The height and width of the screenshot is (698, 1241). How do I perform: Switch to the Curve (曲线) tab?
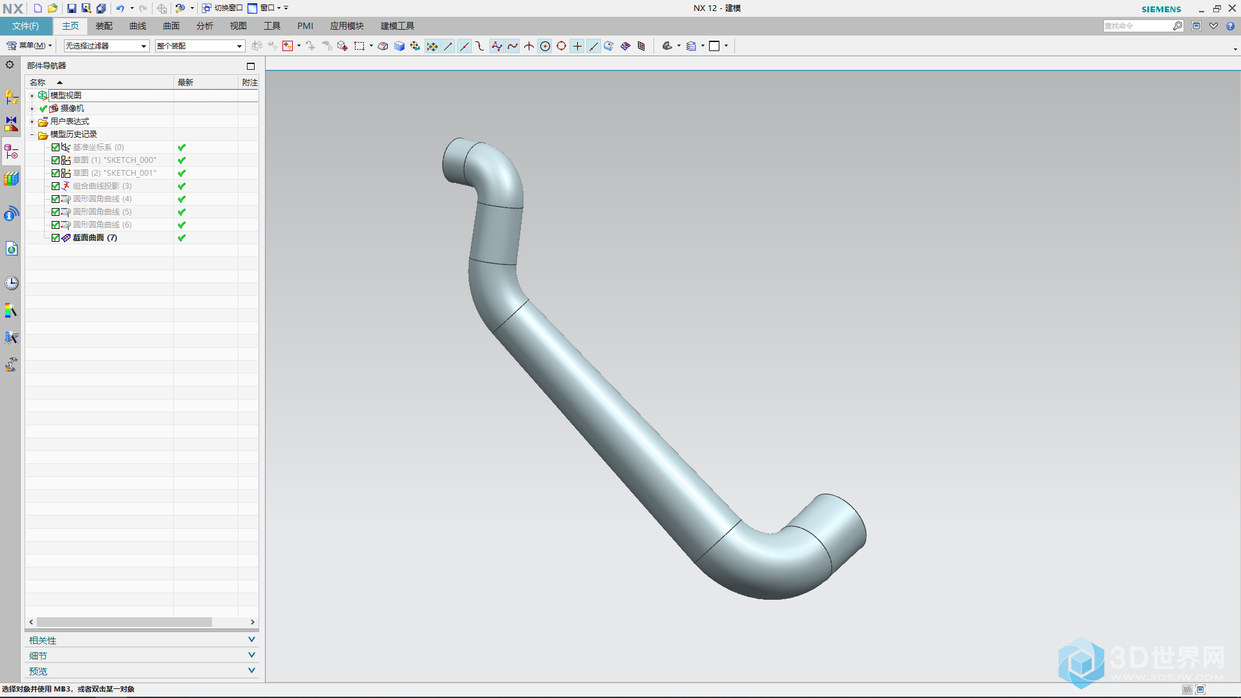(x=138, y=26)
